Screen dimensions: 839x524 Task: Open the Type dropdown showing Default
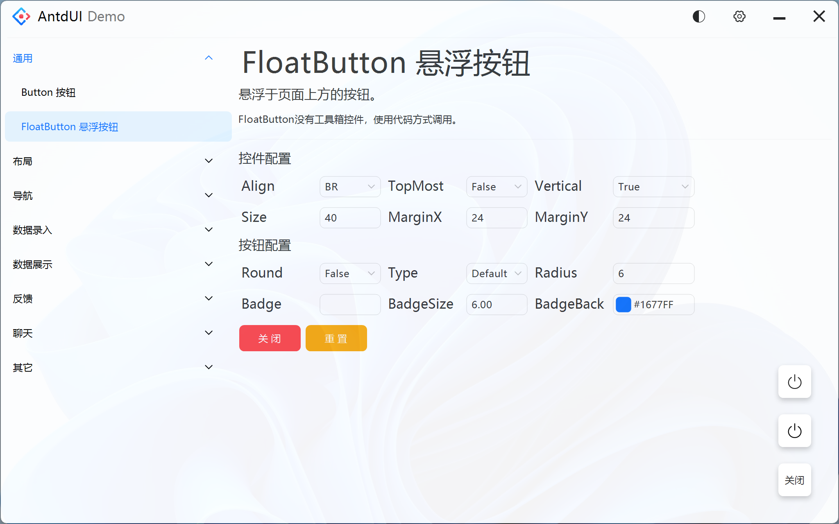[497, 273]
